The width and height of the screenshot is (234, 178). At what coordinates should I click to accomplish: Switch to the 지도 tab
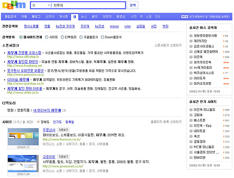click(157, 17)
